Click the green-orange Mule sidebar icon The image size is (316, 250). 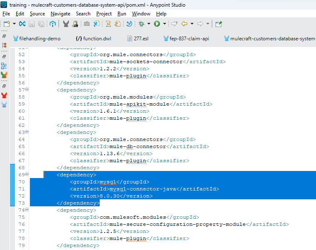click(4, 75)
